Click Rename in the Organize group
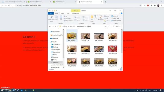This screenshot has height=92, width=164. (85, 20)
